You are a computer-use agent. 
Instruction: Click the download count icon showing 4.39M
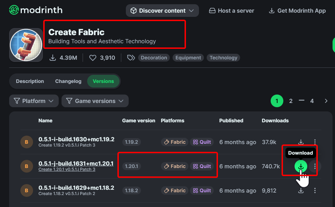[x=53, y=58]
